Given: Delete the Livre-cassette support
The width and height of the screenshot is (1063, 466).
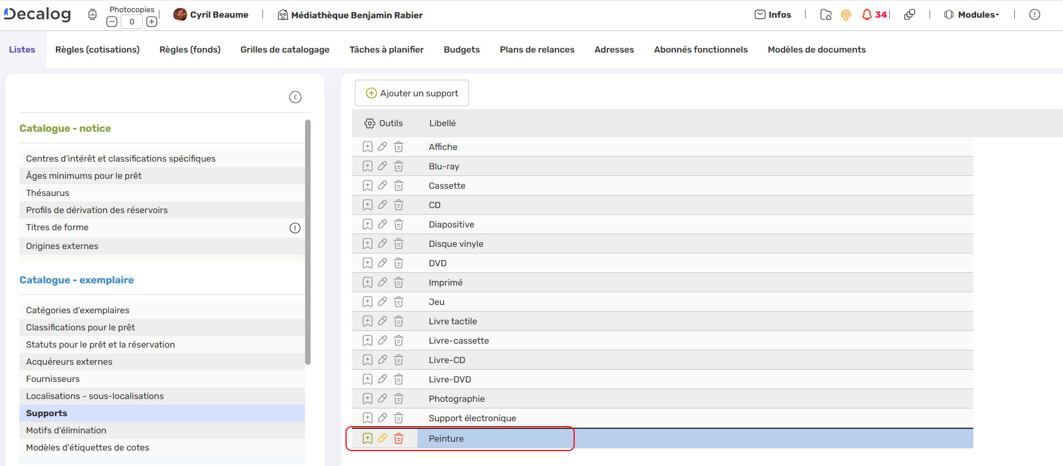Looking at the screenshot, I should 399,340.
